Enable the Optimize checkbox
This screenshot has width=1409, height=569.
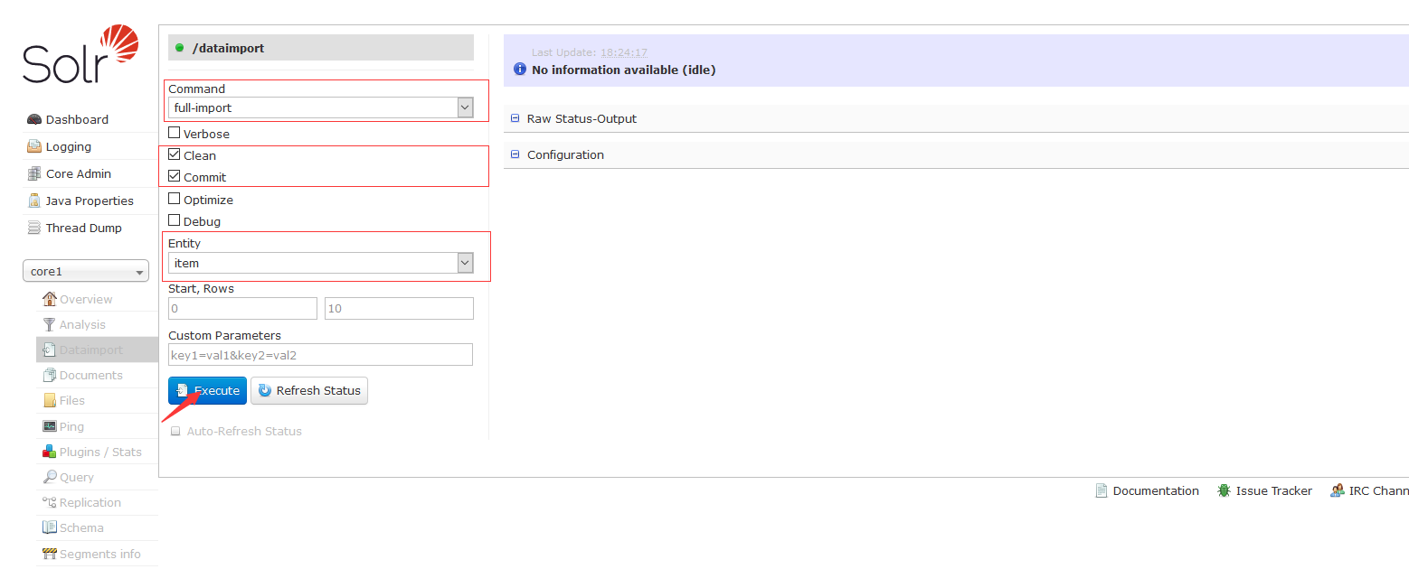pyautogui.click(x=175, y=199)
